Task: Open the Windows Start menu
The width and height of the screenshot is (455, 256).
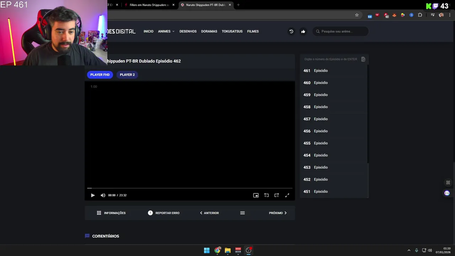Action: point(207,250)
